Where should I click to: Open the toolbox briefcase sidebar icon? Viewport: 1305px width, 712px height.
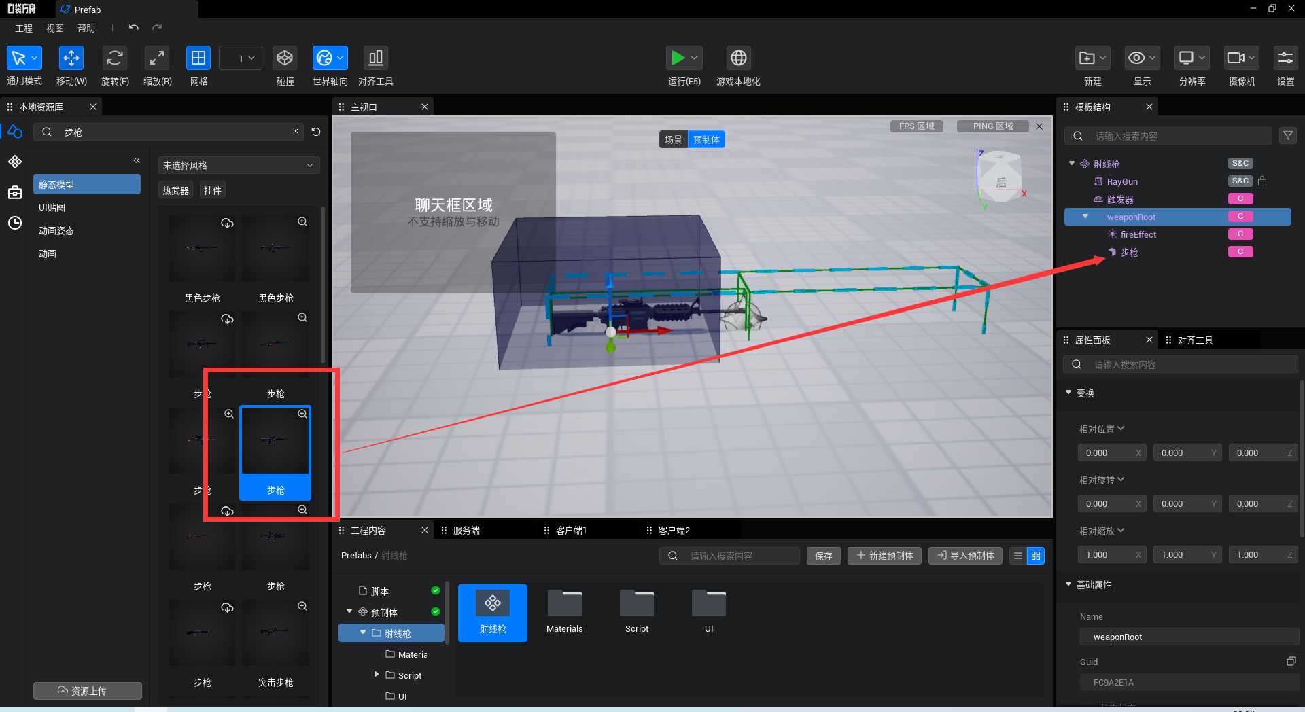[x=15, y=192]
